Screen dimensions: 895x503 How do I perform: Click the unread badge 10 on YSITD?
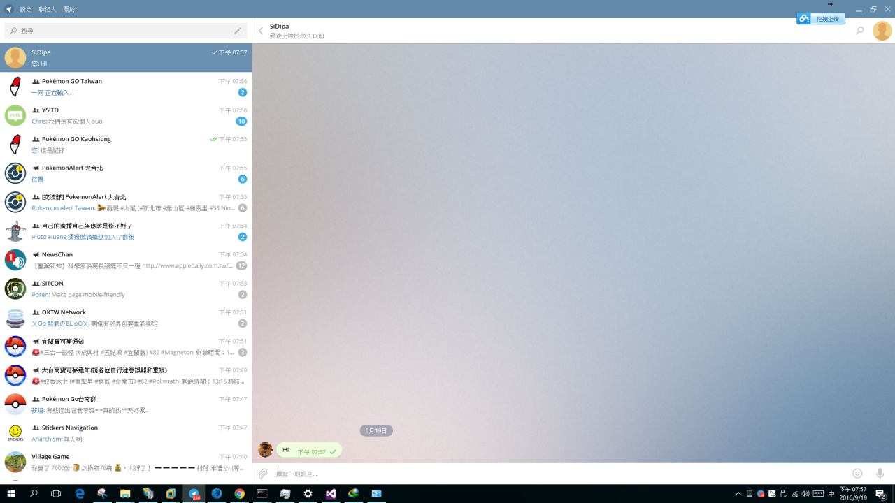pos(241,122)
